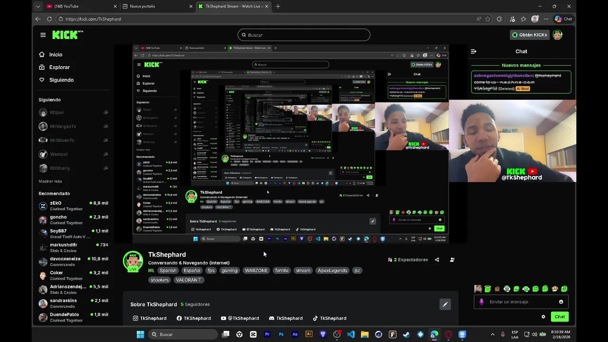608x342 pixels.
Task: Open the tab search dropdown chevron
Action: [x=38, y=6]
